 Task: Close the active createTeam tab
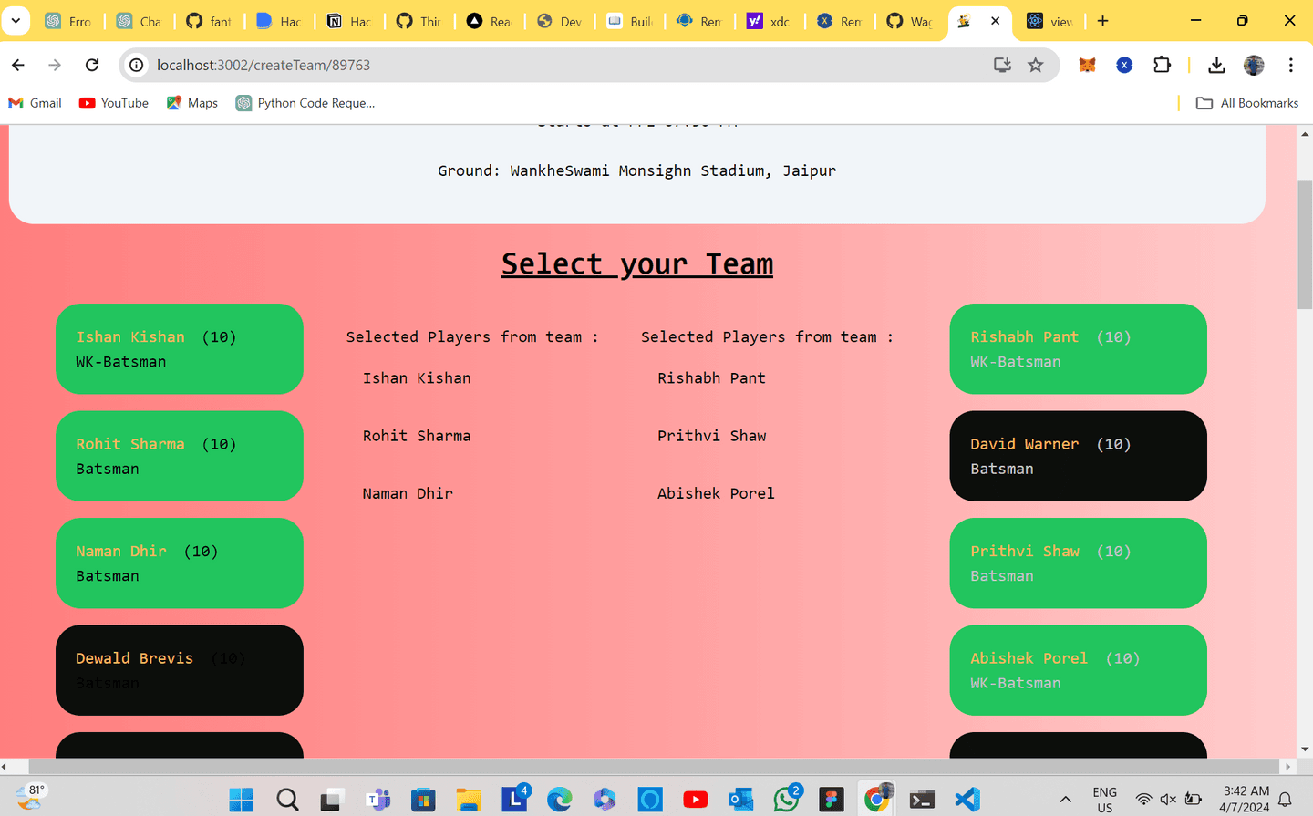click(x=996, y=21)
